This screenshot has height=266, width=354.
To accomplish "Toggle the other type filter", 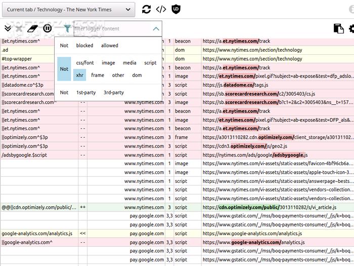I will coord(118,75).
